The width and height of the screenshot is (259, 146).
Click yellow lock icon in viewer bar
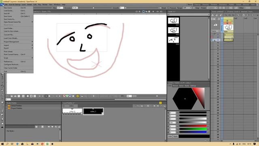click(x=78, y=96)
